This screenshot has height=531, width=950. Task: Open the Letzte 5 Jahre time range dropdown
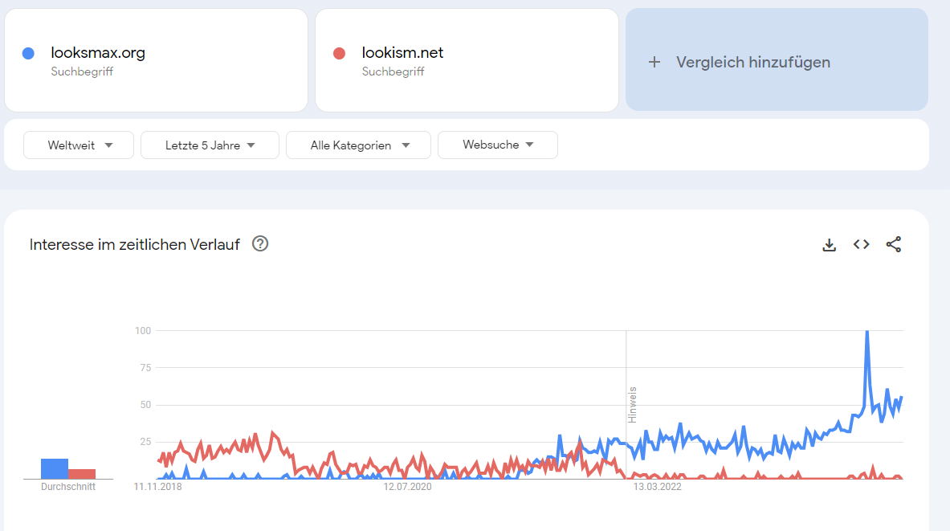click(210, 145)
